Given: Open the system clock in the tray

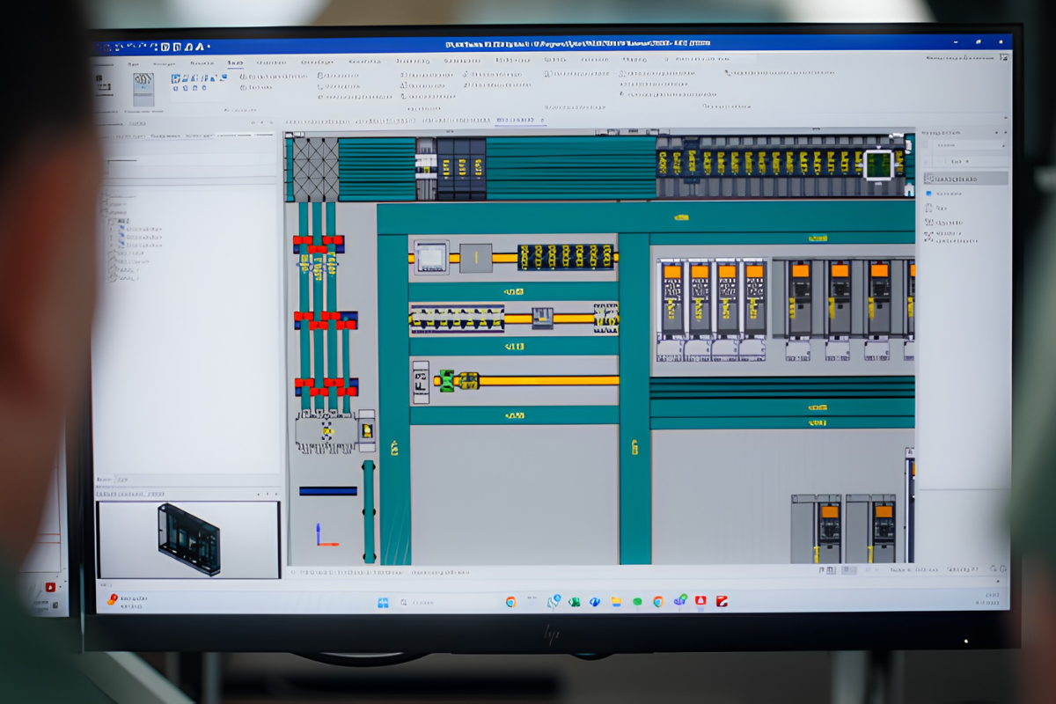Looking at the screenshot, I should (987, 598).
